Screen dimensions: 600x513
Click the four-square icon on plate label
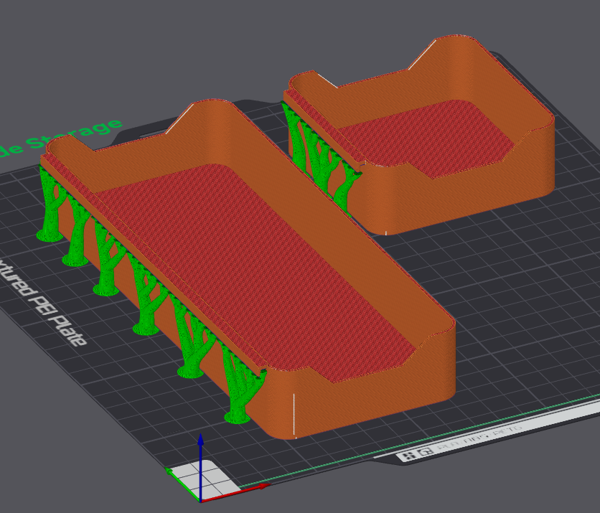pyautogui.click(x=408, y=456)
